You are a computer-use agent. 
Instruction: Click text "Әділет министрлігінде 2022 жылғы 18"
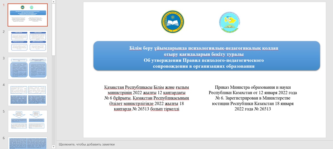[x=146, y=104]
